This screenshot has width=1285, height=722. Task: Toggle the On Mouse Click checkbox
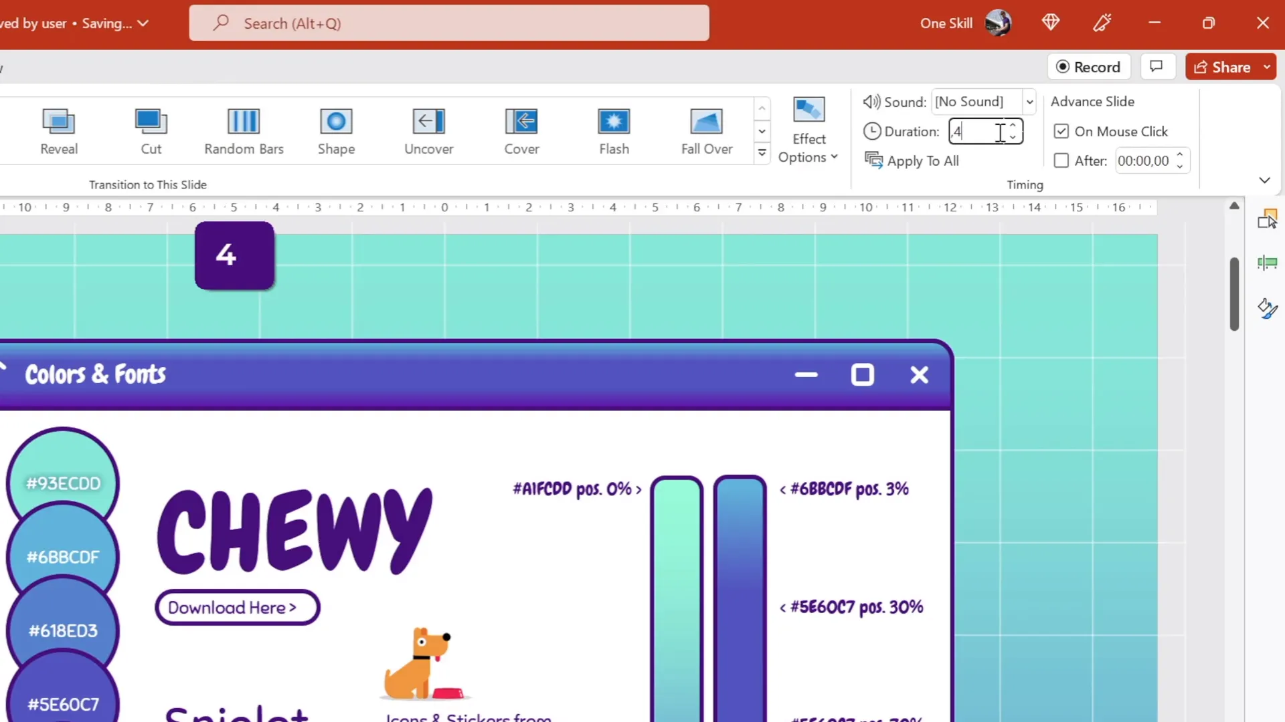(1061, 131)
